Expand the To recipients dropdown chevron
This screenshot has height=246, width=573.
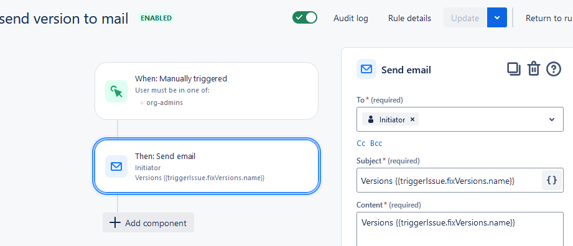click(x=552, y=119)
